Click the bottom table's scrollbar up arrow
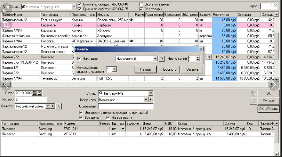The image size is (282, 157). (x=277, y=123)
